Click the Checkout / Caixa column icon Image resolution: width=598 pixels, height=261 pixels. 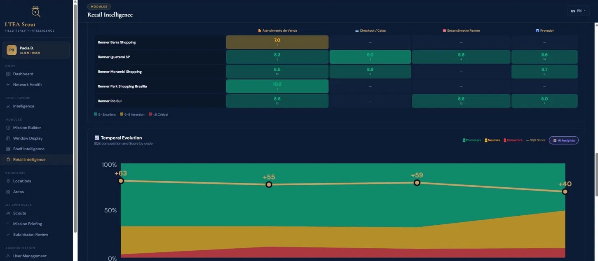pyautogui.click(x=357, y=30)
